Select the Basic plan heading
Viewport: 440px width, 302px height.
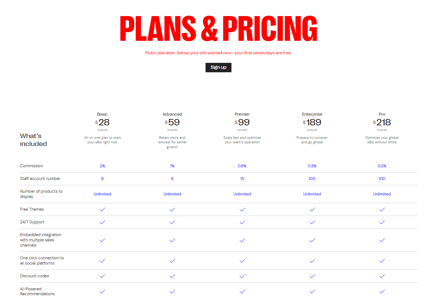coord(103,114)
